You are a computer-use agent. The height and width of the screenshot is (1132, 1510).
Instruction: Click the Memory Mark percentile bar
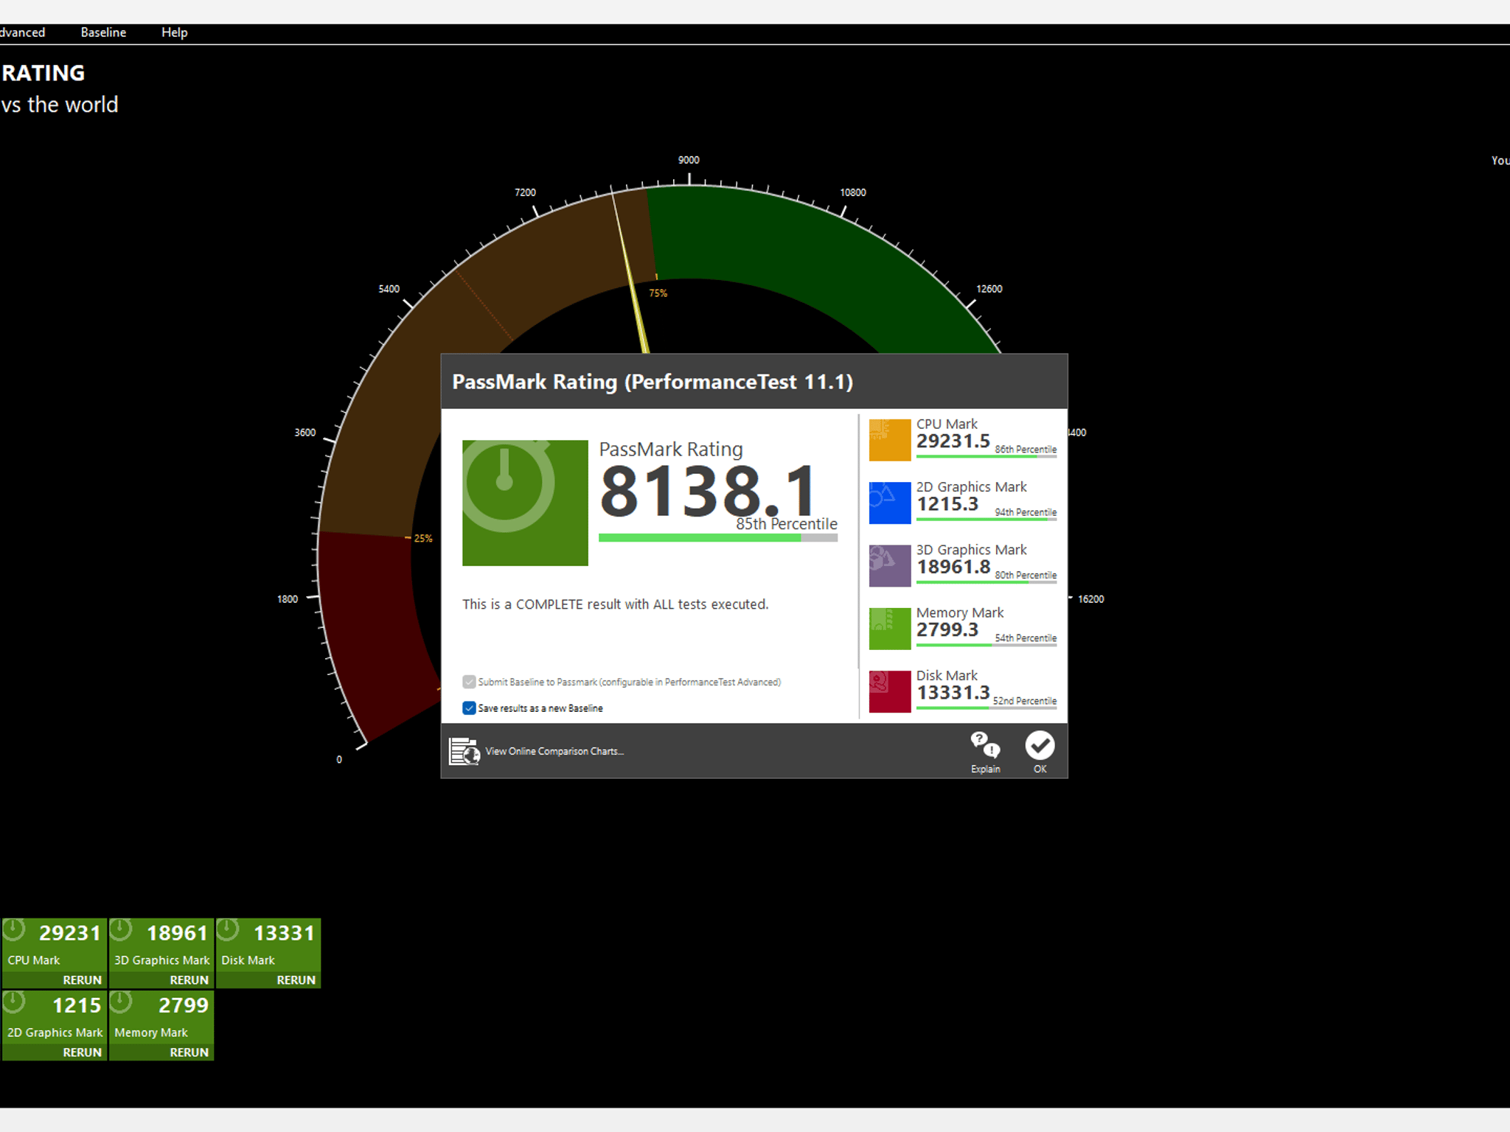tap(987, 645)
